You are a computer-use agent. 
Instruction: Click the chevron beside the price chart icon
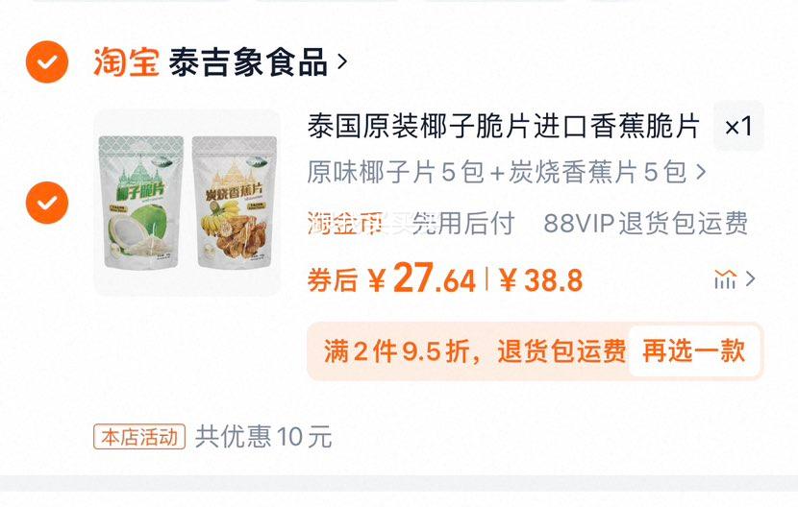click(750, 278)
